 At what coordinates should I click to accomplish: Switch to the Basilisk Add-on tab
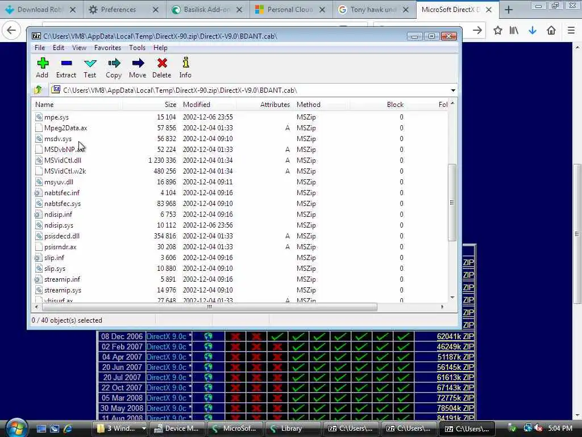click(x=207, y=10)
